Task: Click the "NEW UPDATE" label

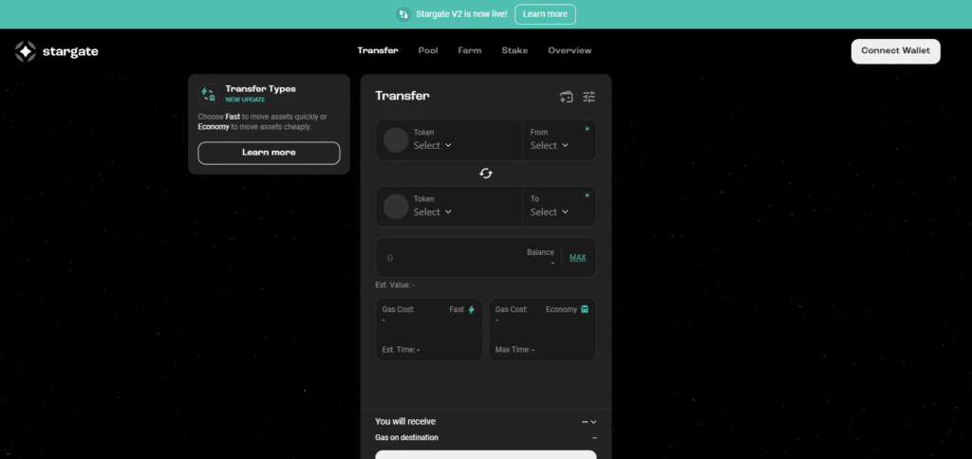Action: coord(245,100)
